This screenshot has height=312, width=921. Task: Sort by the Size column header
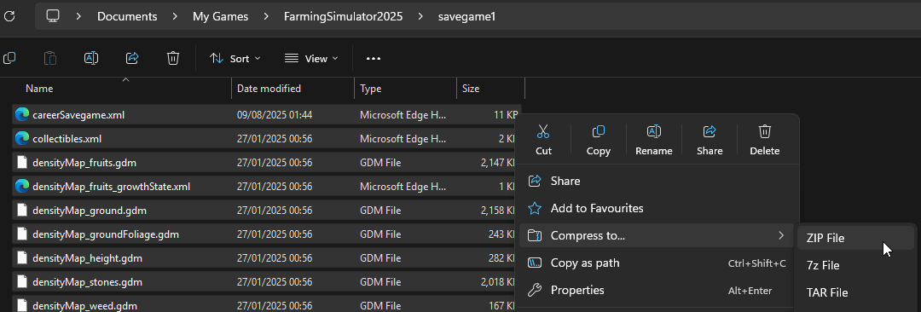(x=471, y=89)
